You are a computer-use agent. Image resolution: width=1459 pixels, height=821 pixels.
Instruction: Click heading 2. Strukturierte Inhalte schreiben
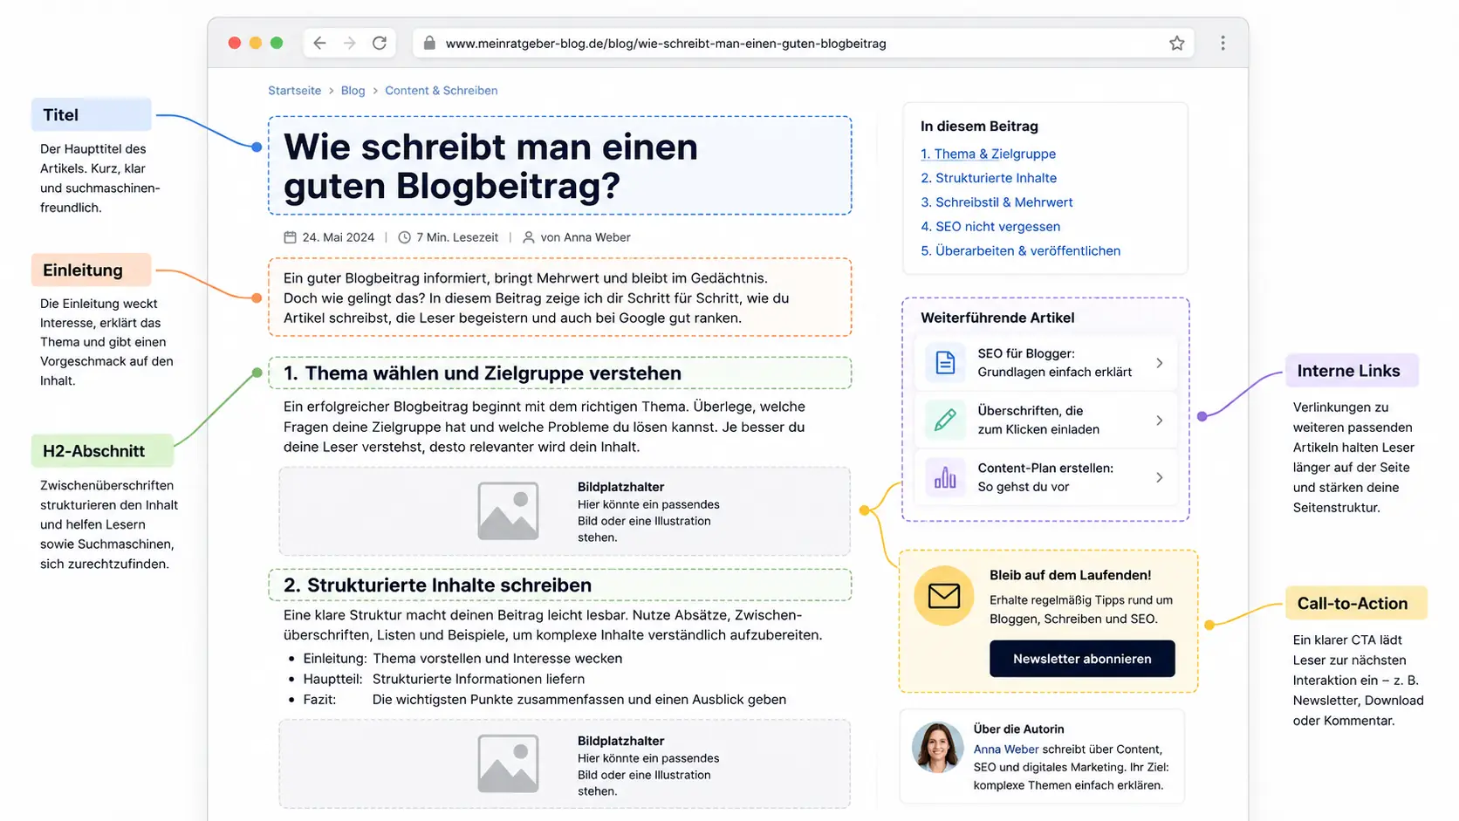[x=437, y=585]
